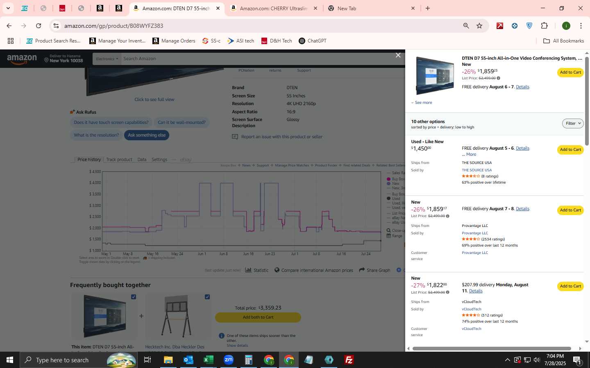Click the offers panel horizontal scrollbar
590x368 pixels.
click(492, 348)
